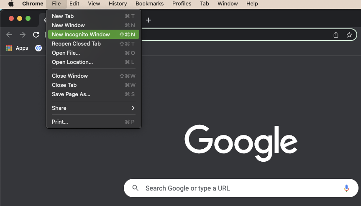Go forward with the forward arrow
Viewport: 361px width, 206px height.
(x=23, y=35)
